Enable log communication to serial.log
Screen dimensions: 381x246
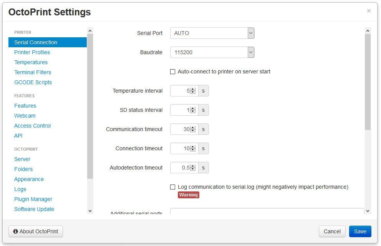[x=173, y=187]
